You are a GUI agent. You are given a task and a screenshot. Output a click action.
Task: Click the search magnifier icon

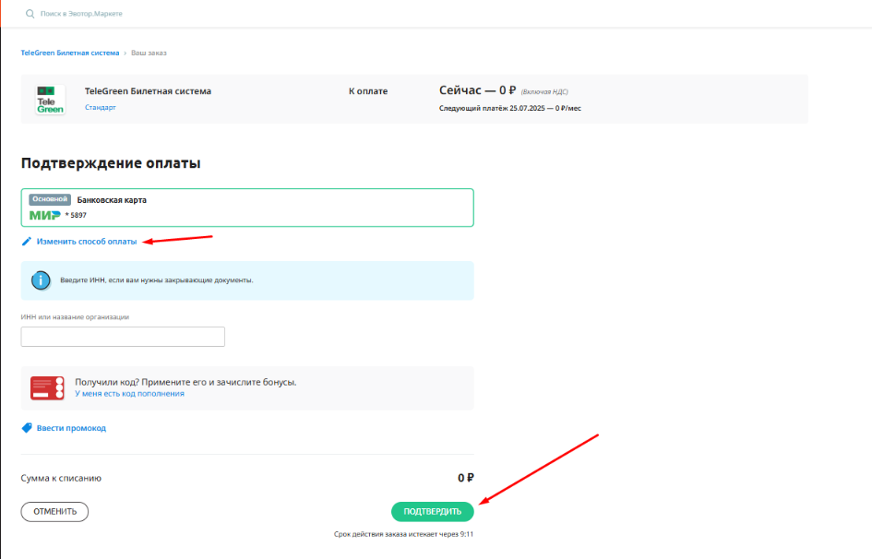pyautogui.click(x=30, y=13)
